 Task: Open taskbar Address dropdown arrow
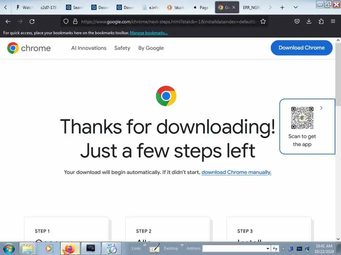click(268, 248)
